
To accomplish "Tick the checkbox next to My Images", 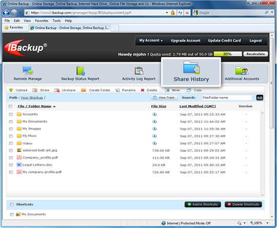I will tap(11, 129).
